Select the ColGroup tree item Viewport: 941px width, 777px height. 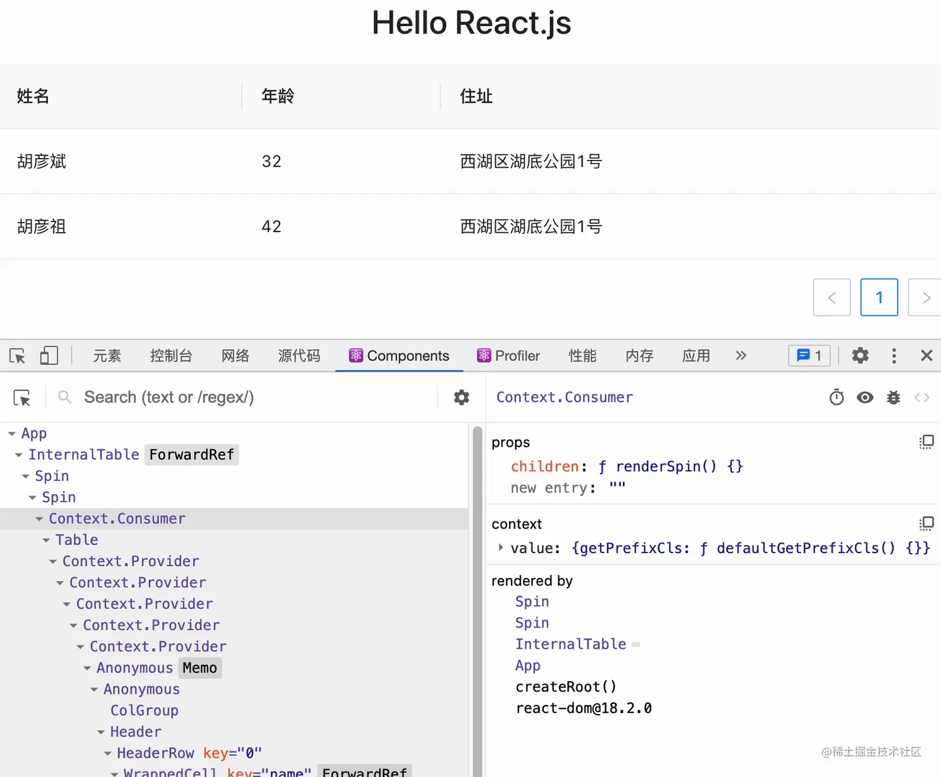pyautogui.click(x=144, y=710)
